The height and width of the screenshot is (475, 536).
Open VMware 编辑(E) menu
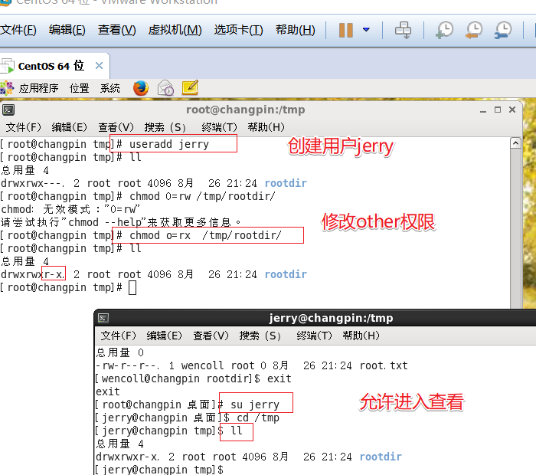[67, 30]
